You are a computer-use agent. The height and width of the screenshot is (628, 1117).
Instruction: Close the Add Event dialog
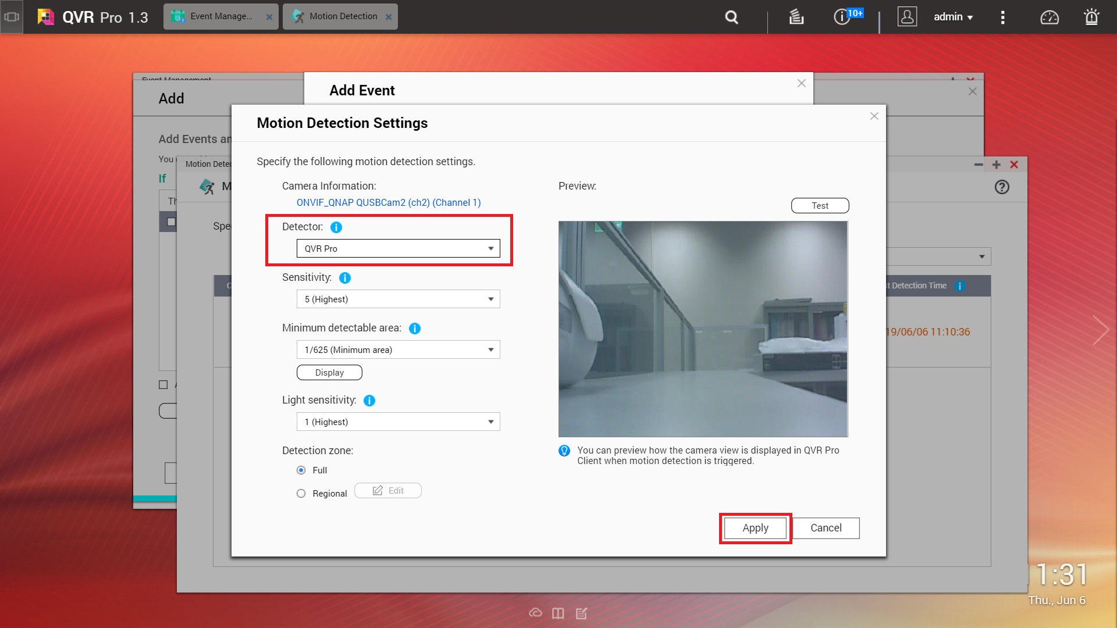coord(802,83)
